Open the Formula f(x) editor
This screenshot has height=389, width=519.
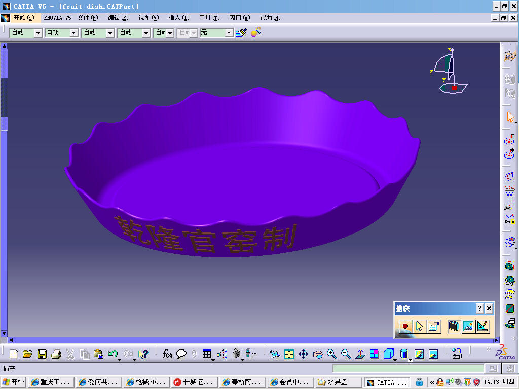[x=167, y=354]
